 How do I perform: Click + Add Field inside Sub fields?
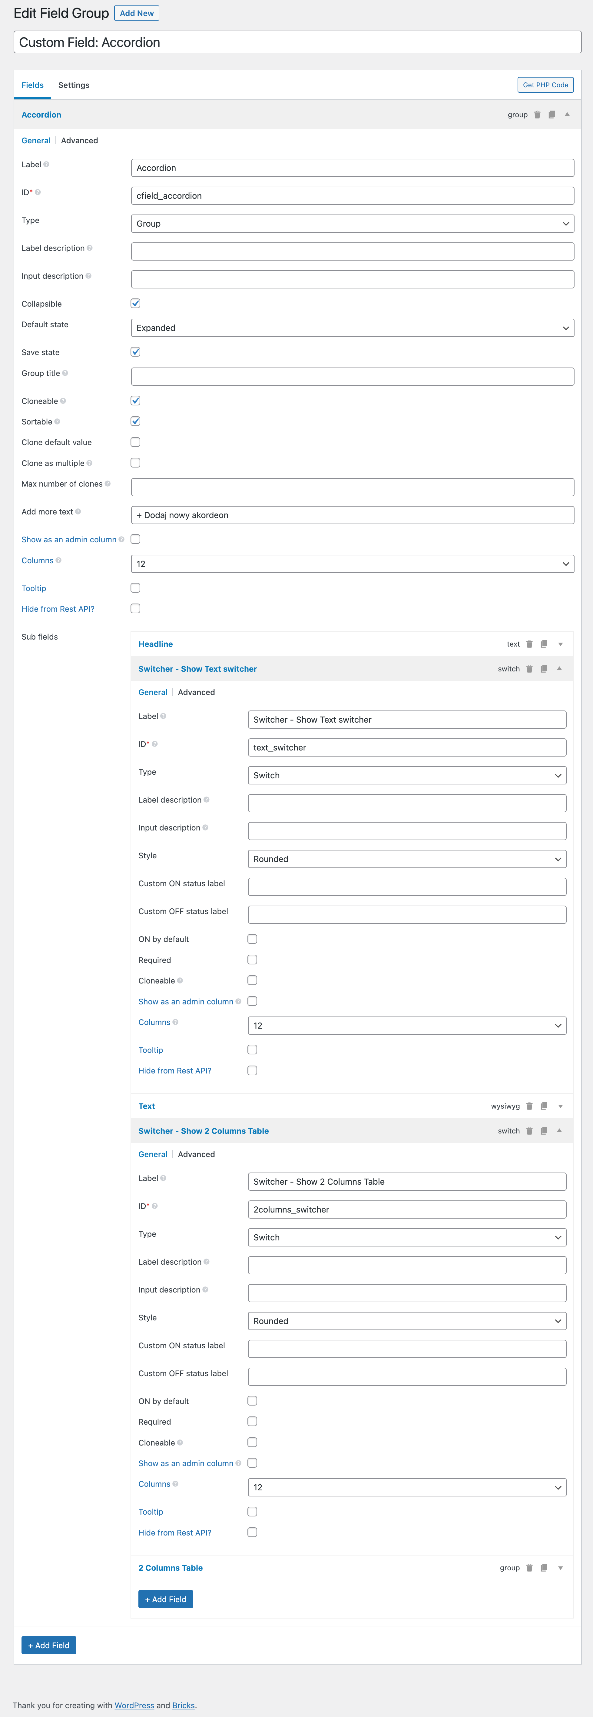pyautogui.click(x=166, y=1599)
